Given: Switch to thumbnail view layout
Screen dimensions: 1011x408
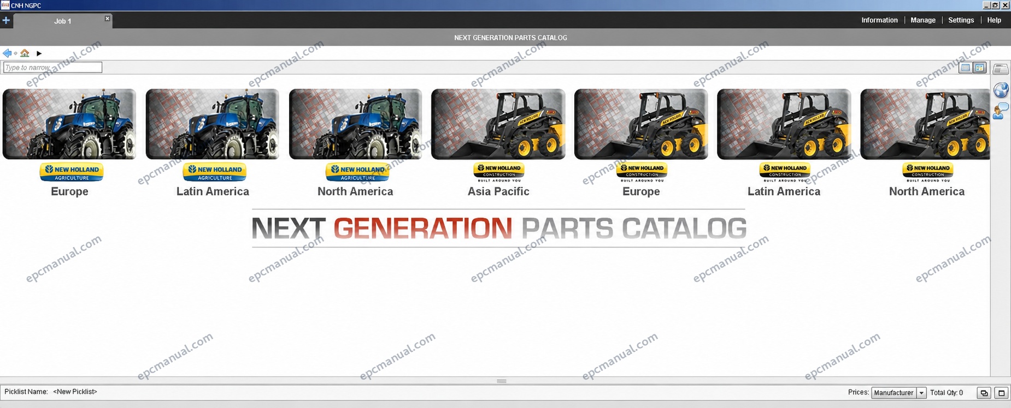Looking at the screenshot, I should click(x=979, y=68).
